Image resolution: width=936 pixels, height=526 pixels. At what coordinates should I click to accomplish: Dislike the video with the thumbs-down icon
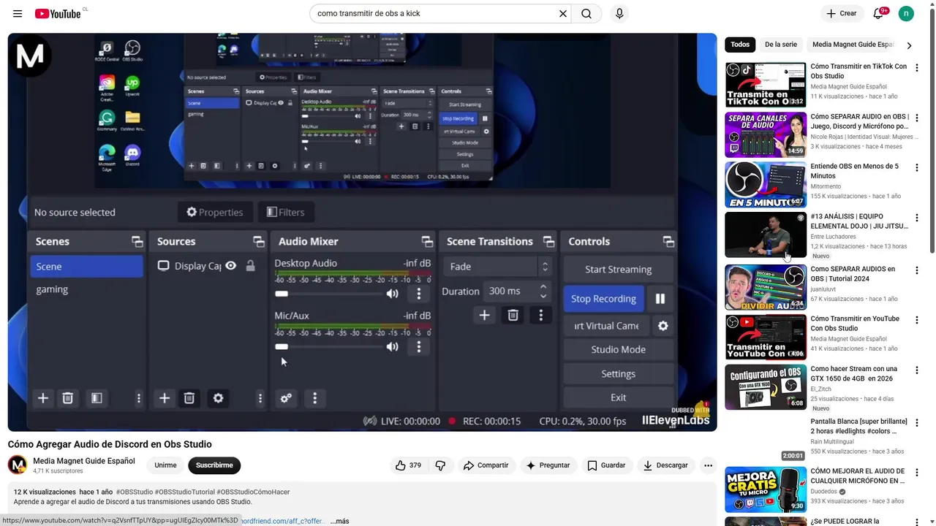pyautogui.click(x=440, y=465)
